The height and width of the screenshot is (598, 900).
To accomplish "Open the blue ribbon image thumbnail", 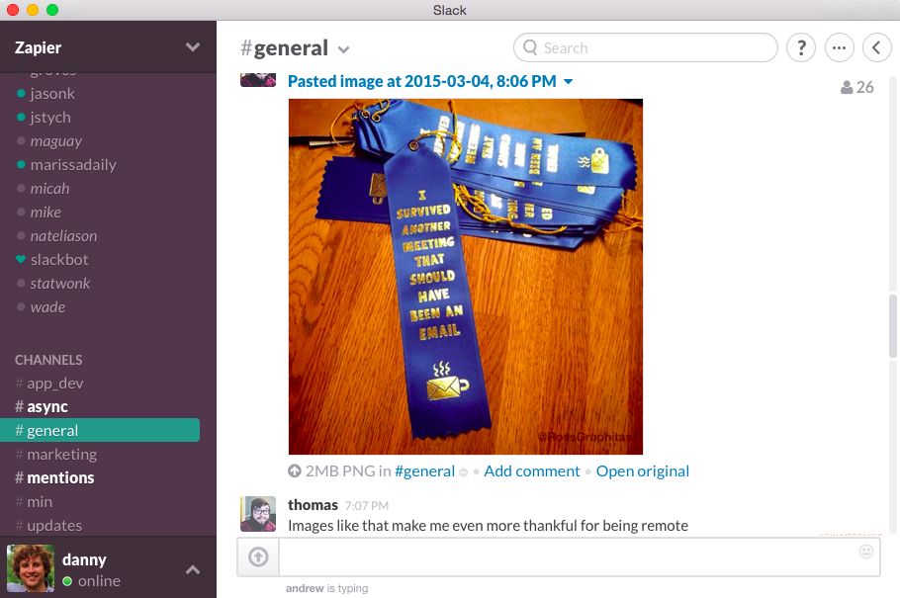I will pyautogui.click(x=466, y=277).
